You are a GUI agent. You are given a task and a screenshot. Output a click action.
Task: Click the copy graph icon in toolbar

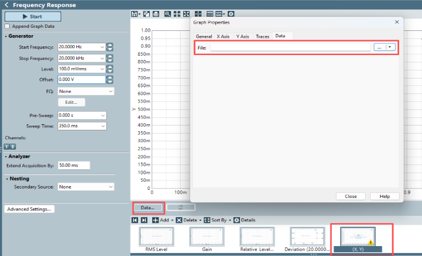(x=147, y=14)
